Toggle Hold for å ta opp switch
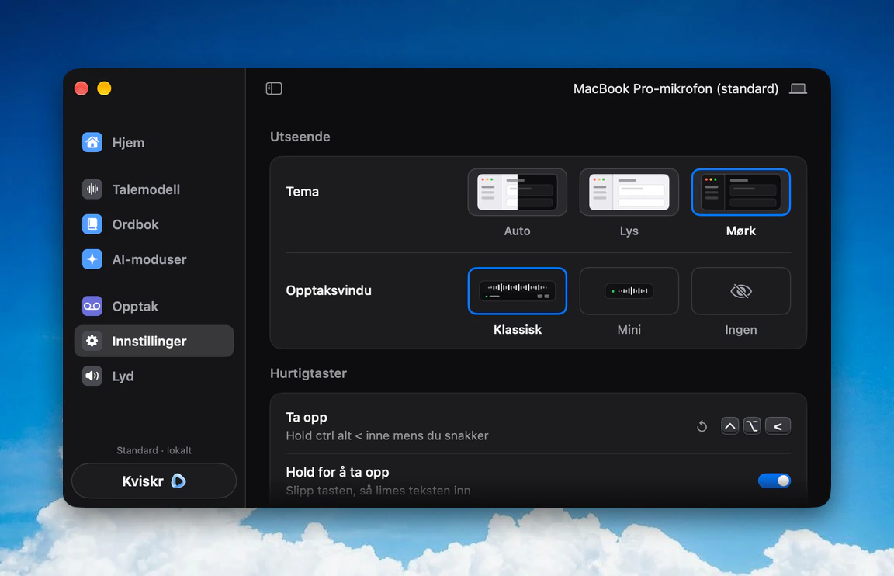This screenshot has height=576, width=894. point(774,481)
